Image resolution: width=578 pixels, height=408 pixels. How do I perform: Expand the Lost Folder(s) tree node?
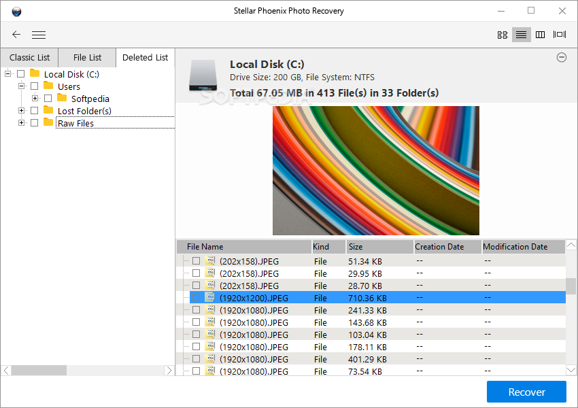pyautogui.click(x=21, y=111)
